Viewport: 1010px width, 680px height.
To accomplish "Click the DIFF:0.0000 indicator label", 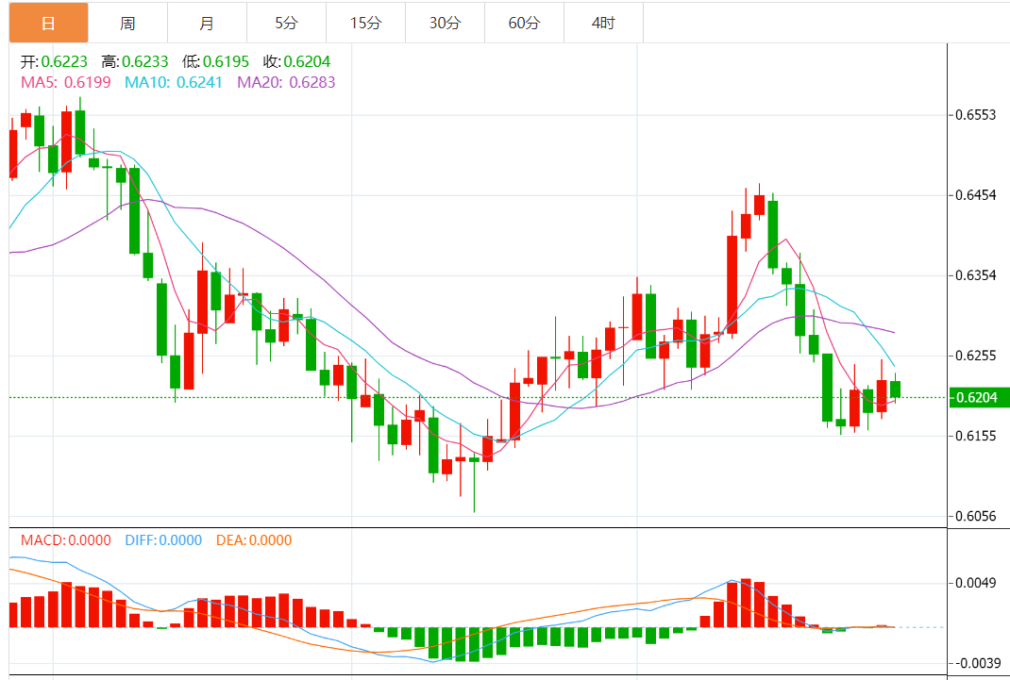I will [163, 540].
